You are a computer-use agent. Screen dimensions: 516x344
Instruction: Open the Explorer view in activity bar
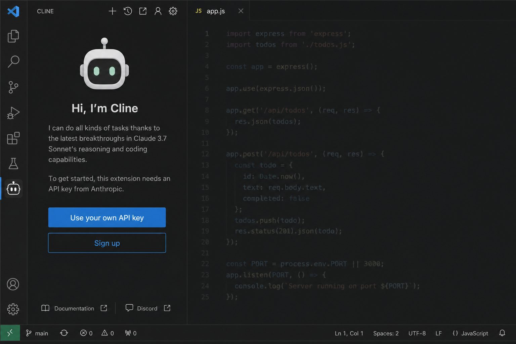point(13,36)
